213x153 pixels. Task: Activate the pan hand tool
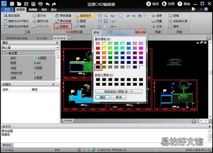tap(120, 16)
